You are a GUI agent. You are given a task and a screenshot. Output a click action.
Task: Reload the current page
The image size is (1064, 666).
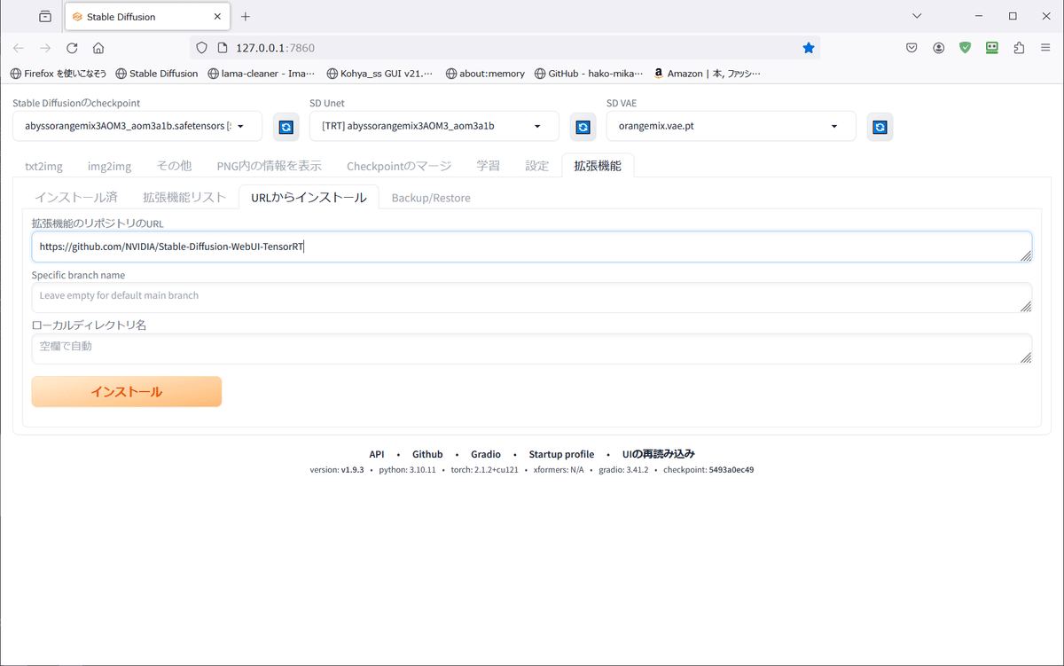click(72, 48)
